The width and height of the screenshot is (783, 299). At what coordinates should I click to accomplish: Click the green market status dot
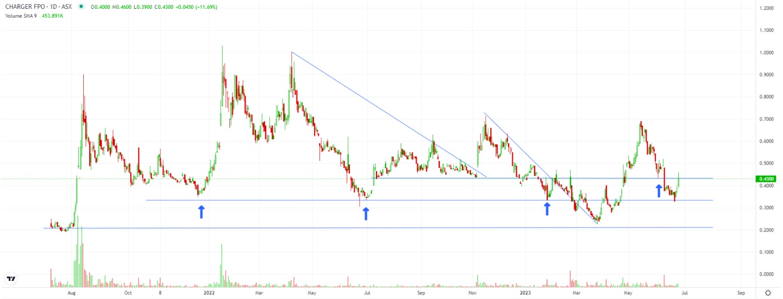pyautogui.click(x=81, y=7)
